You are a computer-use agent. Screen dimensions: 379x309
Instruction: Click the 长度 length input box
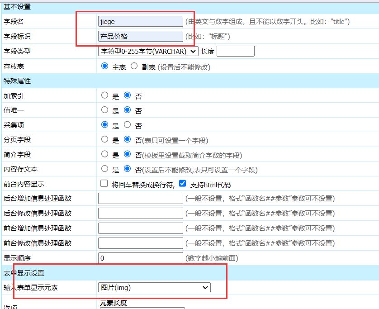pos(236,51)
